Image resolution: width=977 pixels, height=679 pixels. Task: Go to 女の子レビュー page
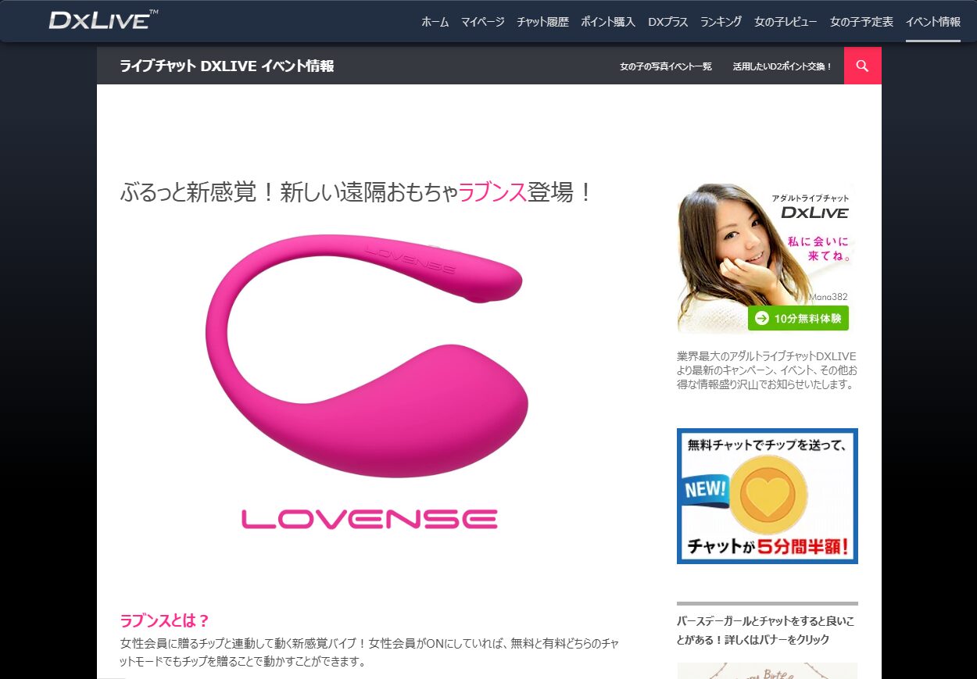[x=786, y=22]
